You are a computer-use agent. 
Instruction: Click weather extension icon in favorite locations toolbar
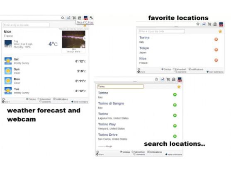221,24
